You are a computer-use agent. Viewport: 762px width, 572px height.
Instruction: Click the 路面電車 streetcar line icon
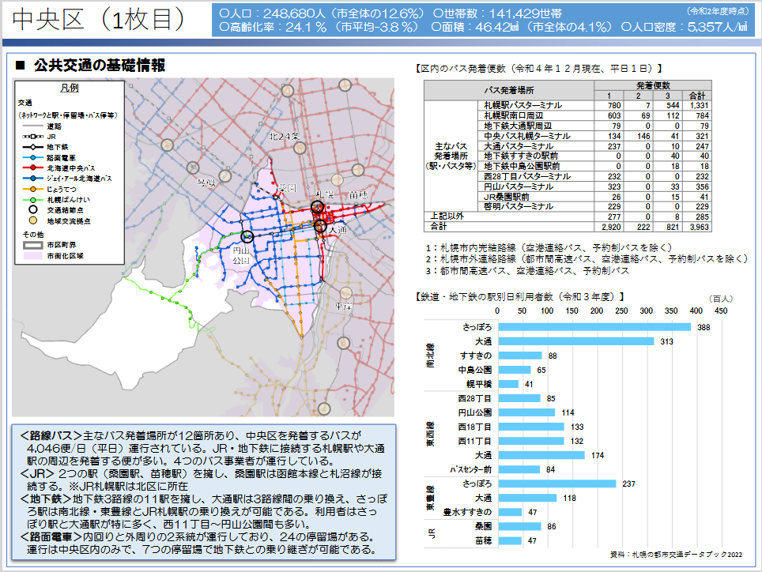[x=34, y=158]
